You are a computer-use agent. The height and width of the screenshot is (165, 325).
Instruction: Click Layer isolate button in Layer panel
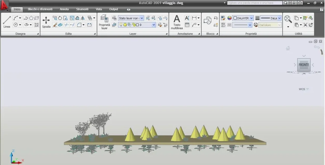[x=148, y=18]
